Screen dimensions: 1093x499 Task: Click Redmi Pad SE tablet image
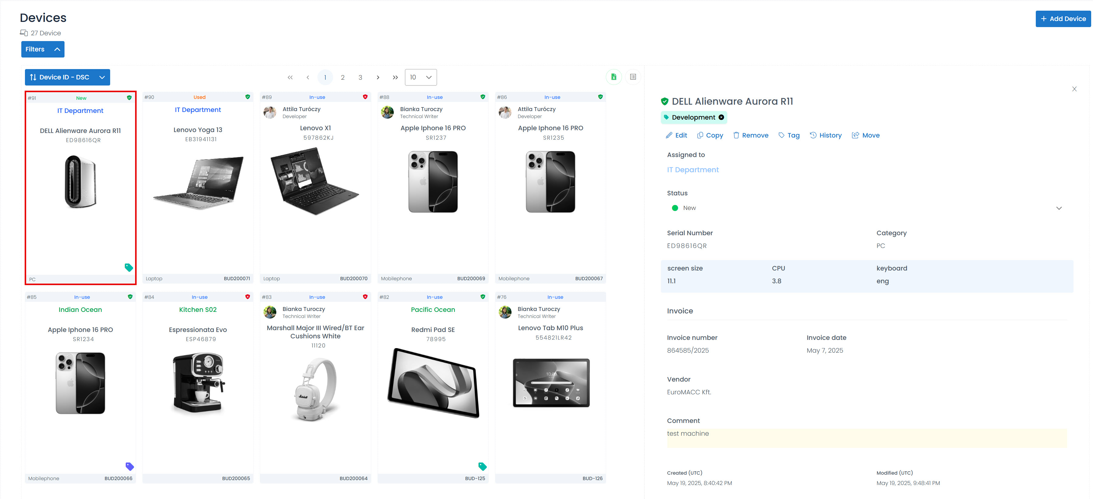tap(433, 383)
